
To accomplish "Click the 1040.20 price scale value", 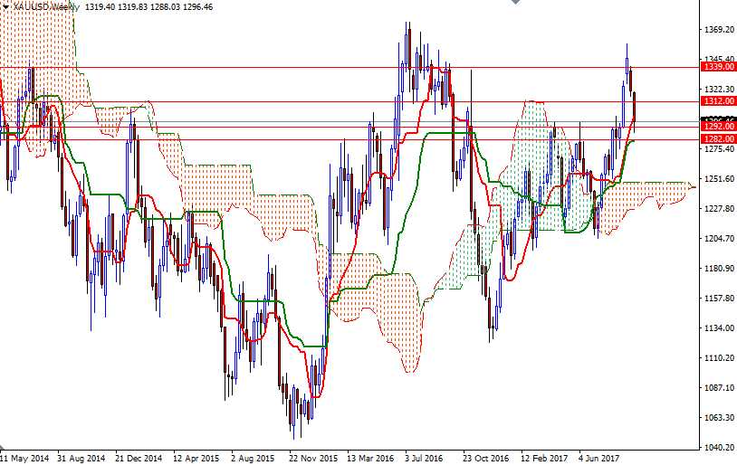I will coord(719,447).
